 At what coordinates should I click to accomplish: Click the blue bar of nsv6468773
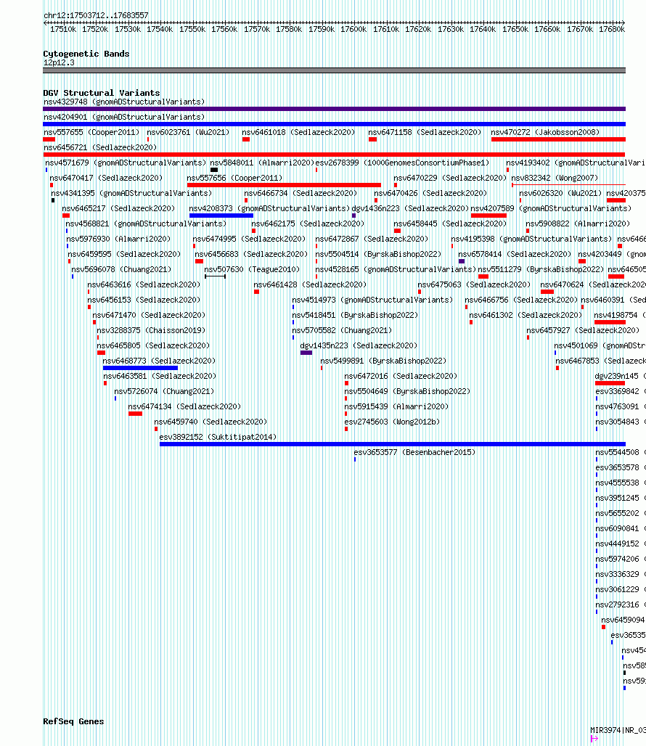pyautogui.click(x=140, y=368)
